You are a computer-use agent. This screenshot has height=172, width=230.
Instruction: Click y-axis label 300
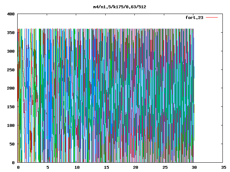(x=11, y=51)
